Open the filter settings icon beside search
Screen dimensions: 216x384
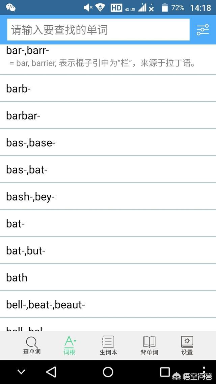(203, 30)
